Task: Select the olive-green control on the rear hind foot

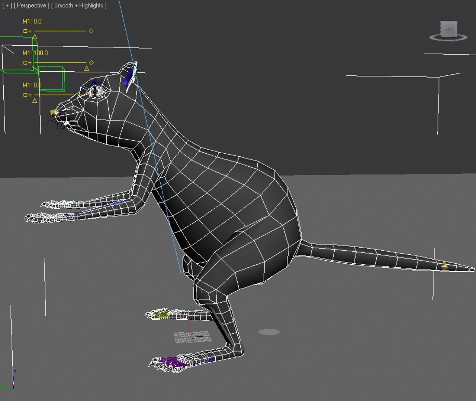Action: (x=162, y=314)
